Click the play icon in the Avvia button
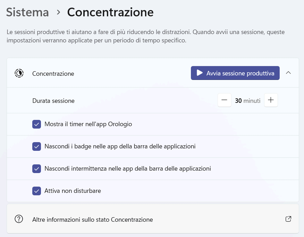 199,73
